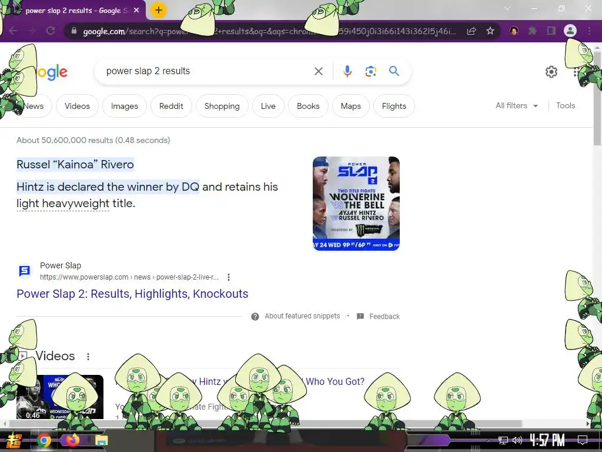
Task: Send Feedback on the snippet
Action: [378, 316]
